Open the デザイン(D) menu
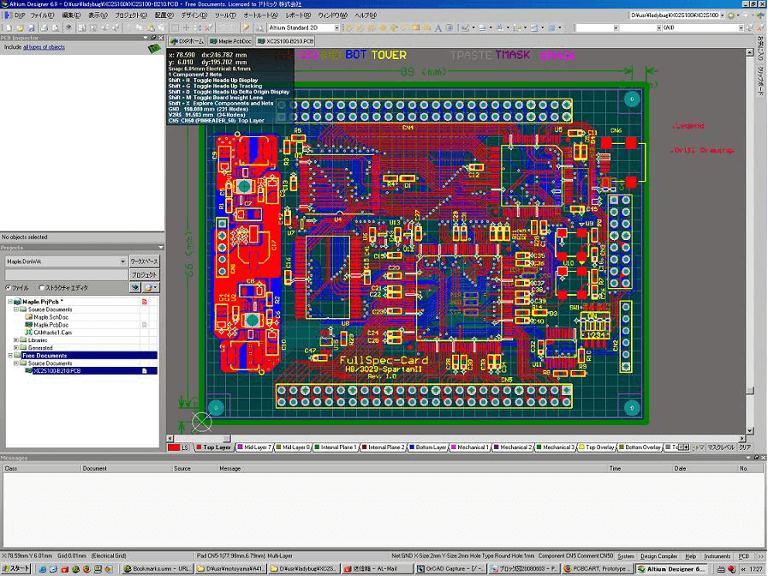The width and height of the screenshot is (768, 576). point(194,15)
